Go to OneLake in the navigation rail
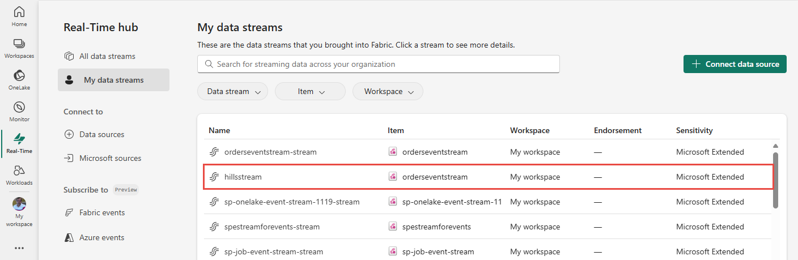This screenshot has width=798, height=260. click(x=19, y=79)
